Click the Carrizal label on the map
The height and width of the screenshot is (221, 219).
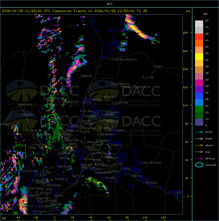(78, 176)
